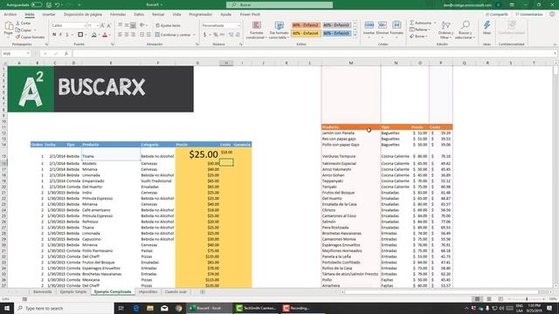Screen dimensions: 559x314
Task: Switch to the Insertar tab
Action: [x=49, y=15]
